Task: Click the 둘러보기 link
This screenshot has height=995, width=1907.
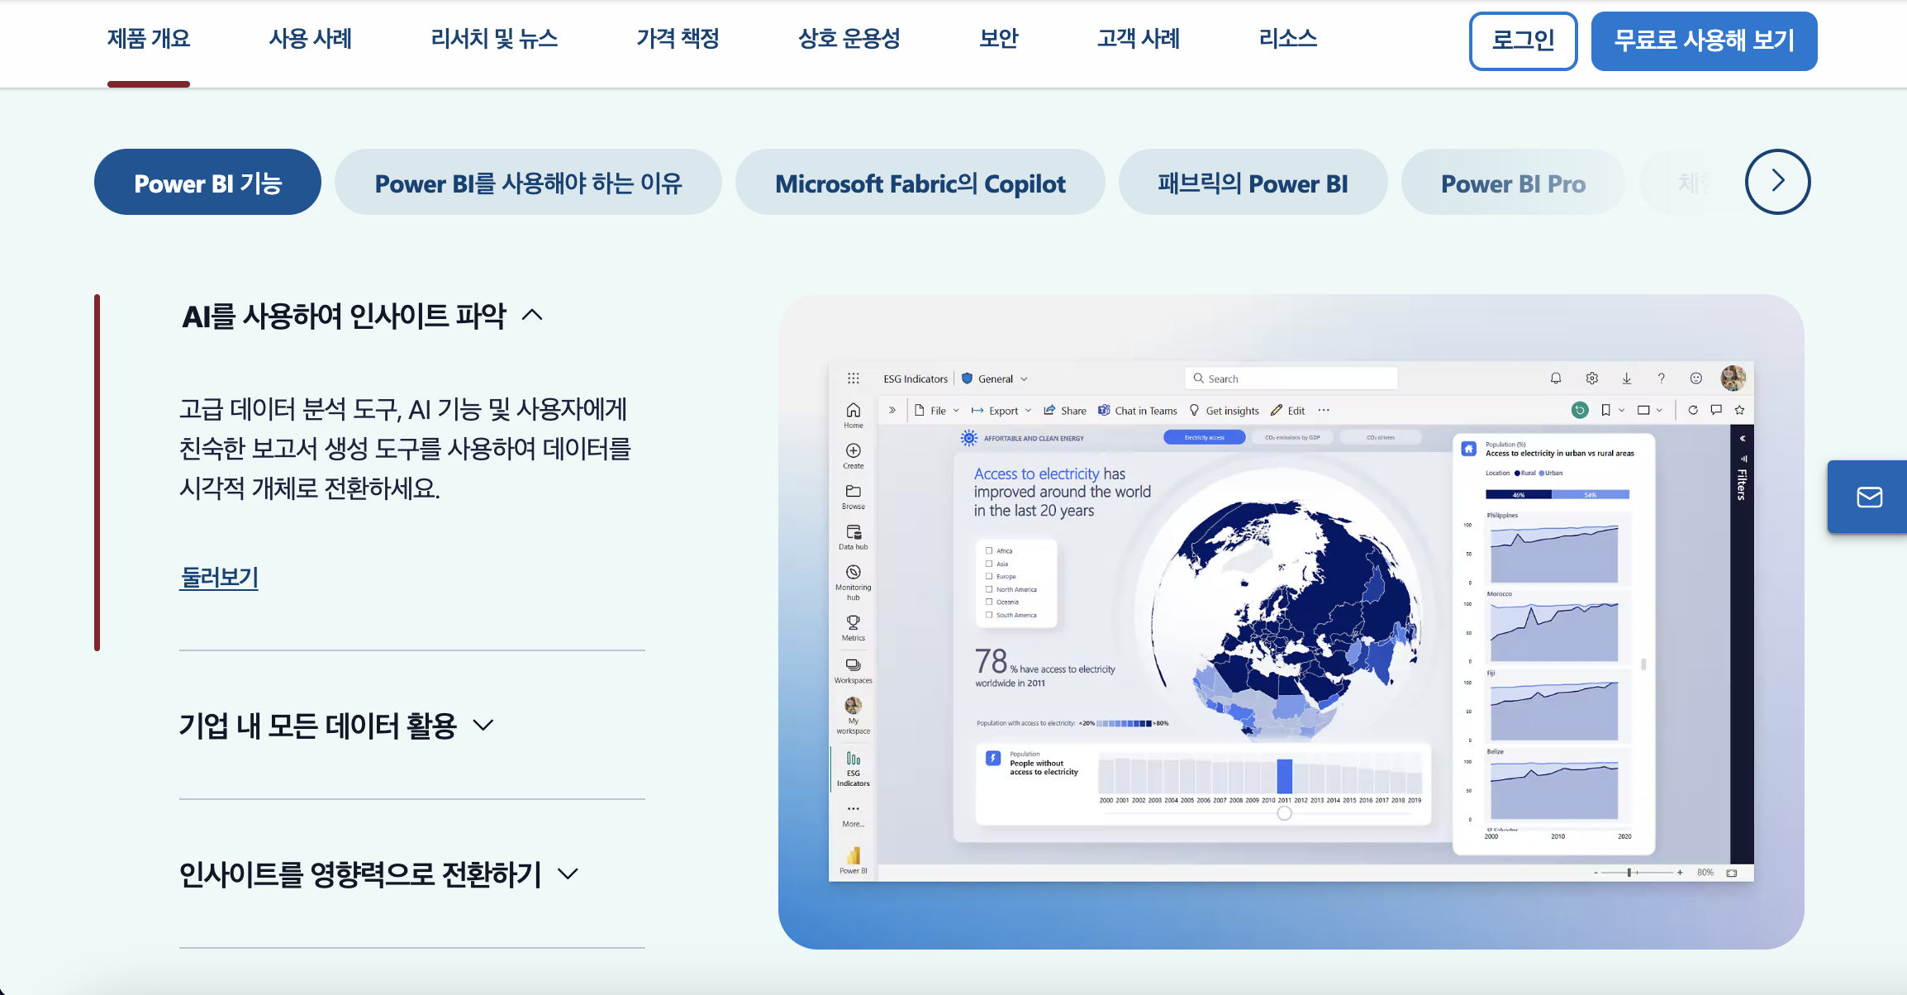Action: click(219, 577)
